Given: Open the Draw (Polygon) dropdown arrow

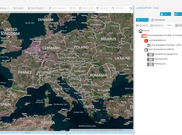Looking at the screenshot, I should point(45,8).
